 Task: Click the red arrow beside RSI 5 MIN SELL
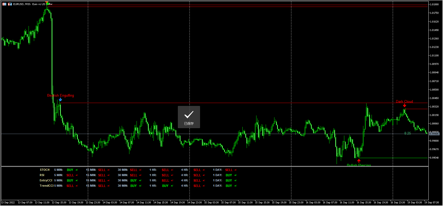[x=77, y=175]
